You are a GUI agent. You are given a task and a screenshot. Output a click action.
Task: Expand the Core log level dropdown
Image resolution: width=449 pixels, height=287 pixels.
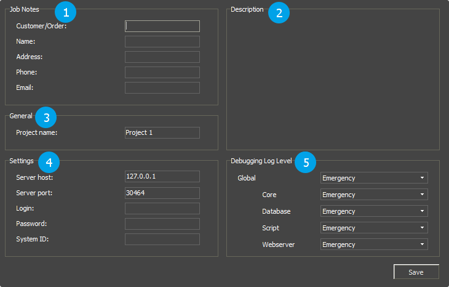[374, 195]
